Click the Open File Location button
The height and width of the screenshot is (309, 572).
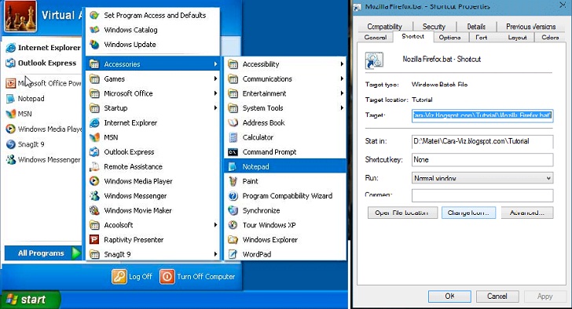point(402,213)
